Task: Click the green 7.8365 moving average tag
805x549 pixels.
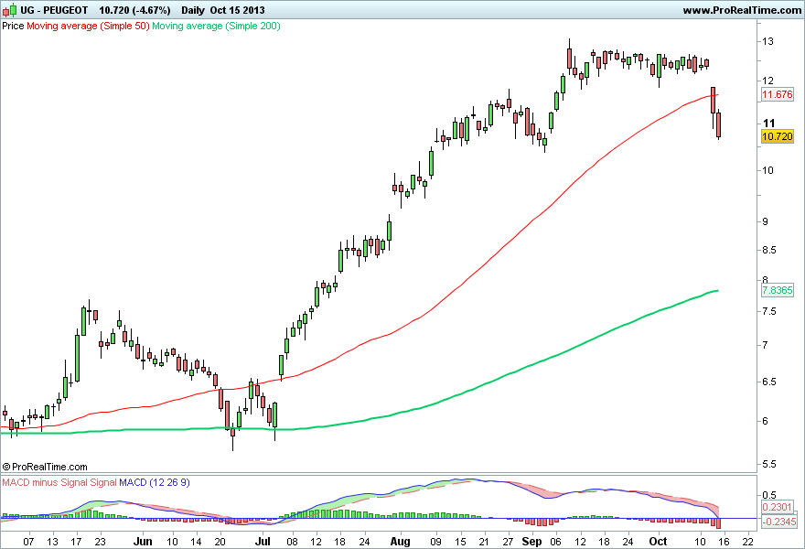Action: coord(778,290)
